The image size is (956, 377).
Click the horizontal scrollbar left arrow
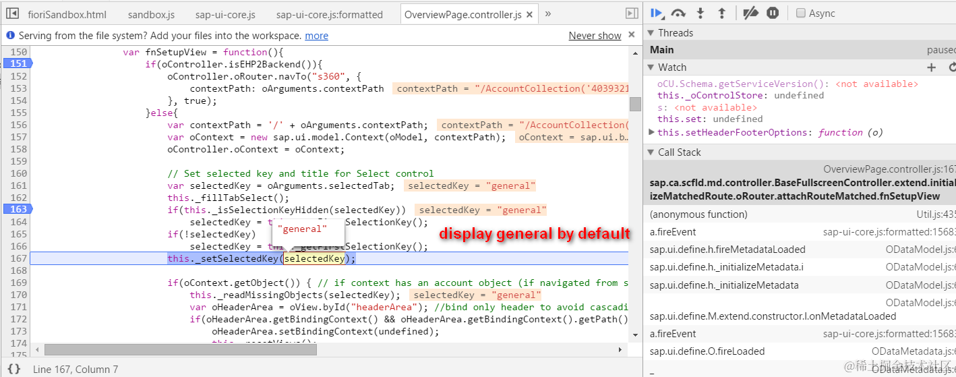point(38,350)
